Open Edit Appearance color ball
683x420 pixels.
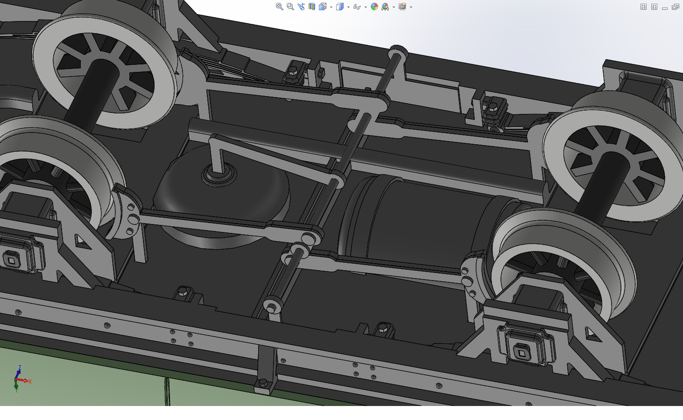pyautogui.click(x=374, y=7)
